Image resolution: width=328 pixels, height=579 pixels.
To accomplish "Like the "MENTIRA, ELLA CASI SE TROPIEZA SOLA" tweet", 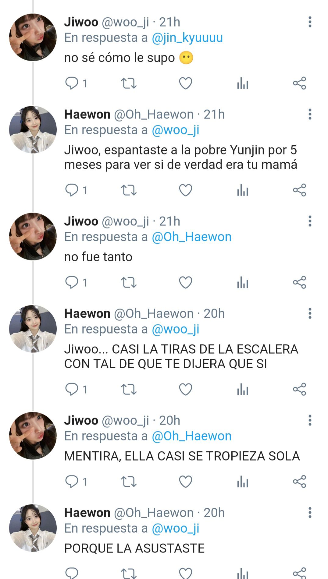I will 185,482.
